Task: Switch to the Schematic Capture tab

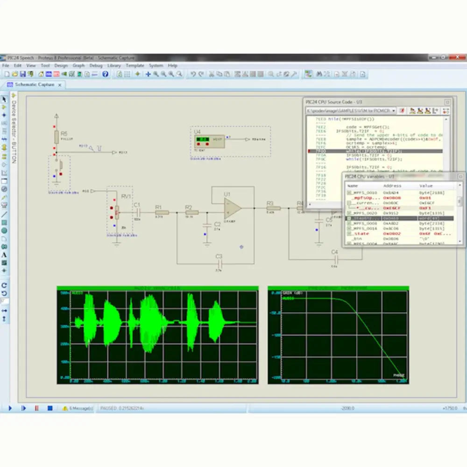Action: point(34,85)
